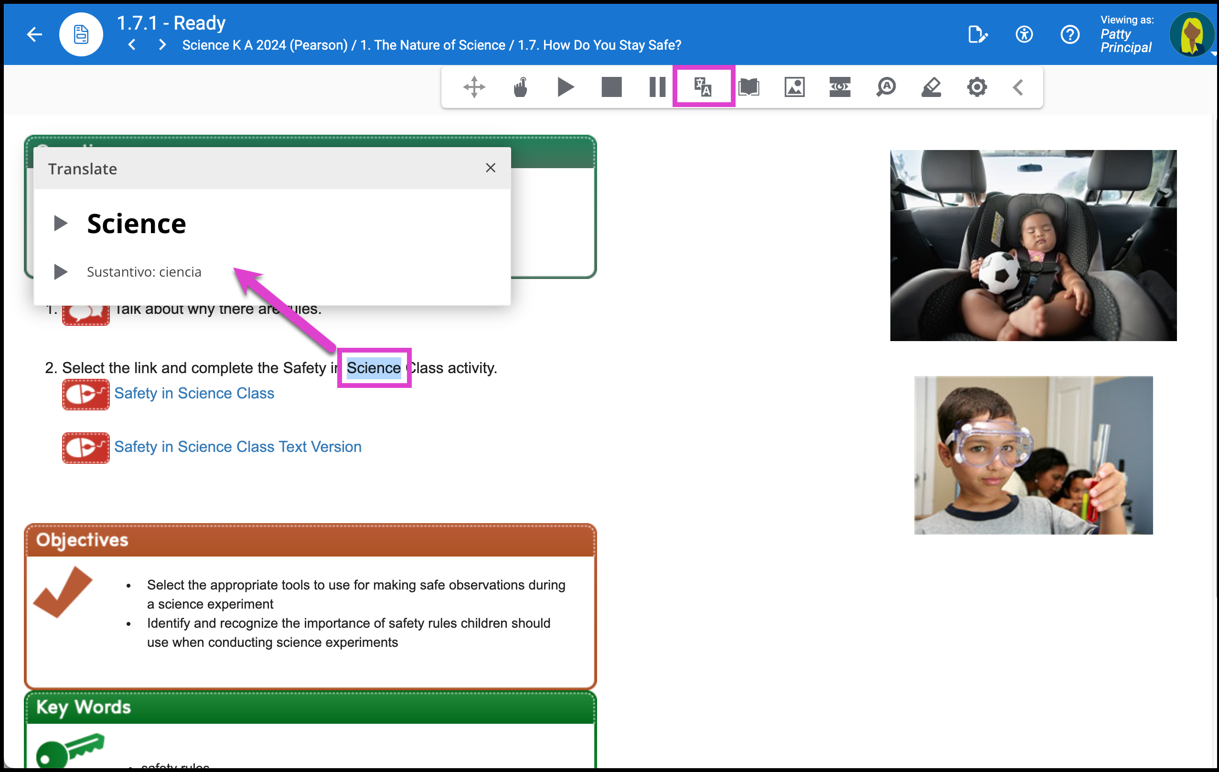Image resolution: width=1219 pixels, height=772 pixels.
Task: Collapse the reading toolbar
Action: (1018, 87)
